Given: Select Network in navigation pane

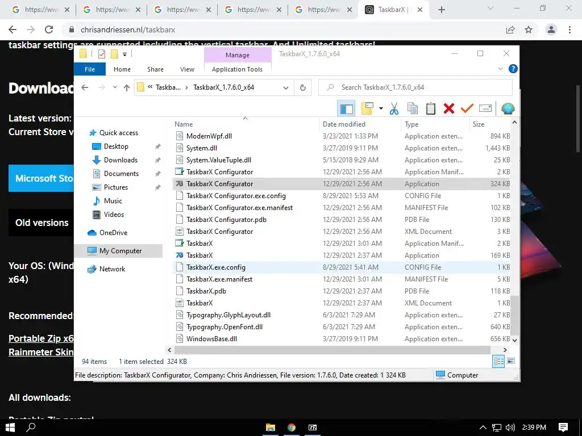Looking at the screenshot, I should click(x=112, y=269).
